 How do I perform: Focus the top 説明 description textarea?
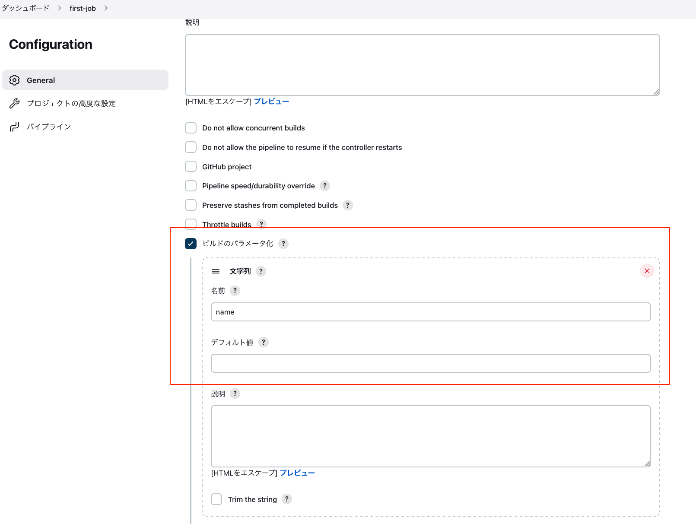[x=422, y=65]
